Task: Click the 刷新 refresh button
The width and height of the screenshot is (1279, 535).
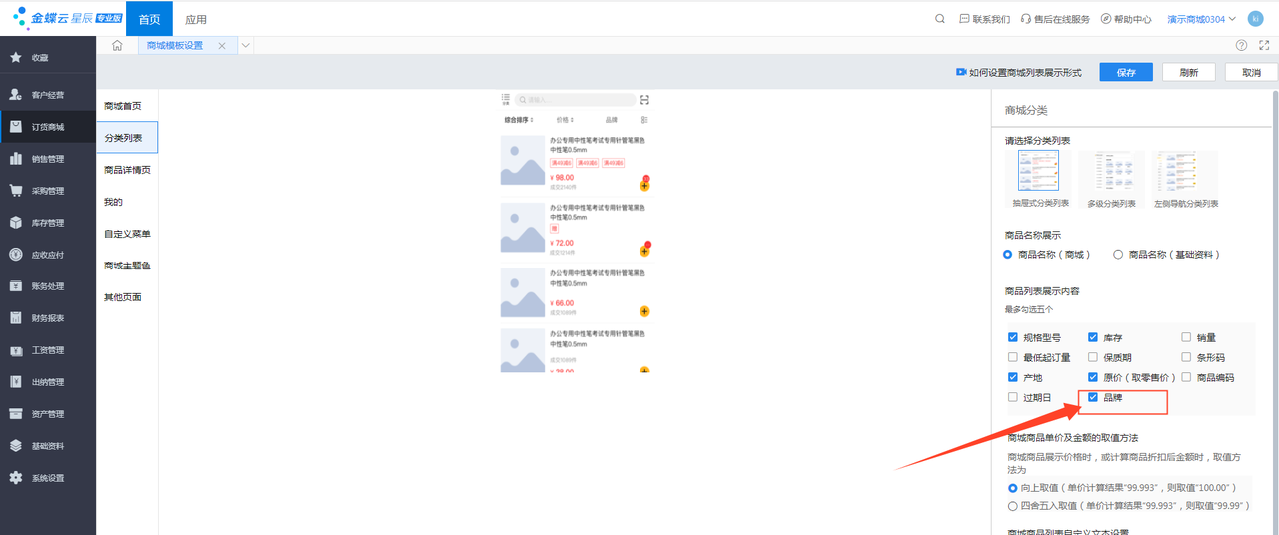Action: (x=1188, y=72)
